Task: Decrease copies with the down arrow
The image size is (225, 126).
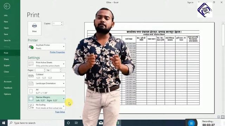Action: coord(62,24)
